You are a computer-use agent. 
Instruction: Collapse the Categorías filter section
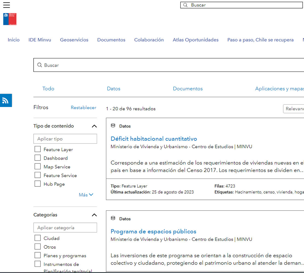[x=94, y=215]
